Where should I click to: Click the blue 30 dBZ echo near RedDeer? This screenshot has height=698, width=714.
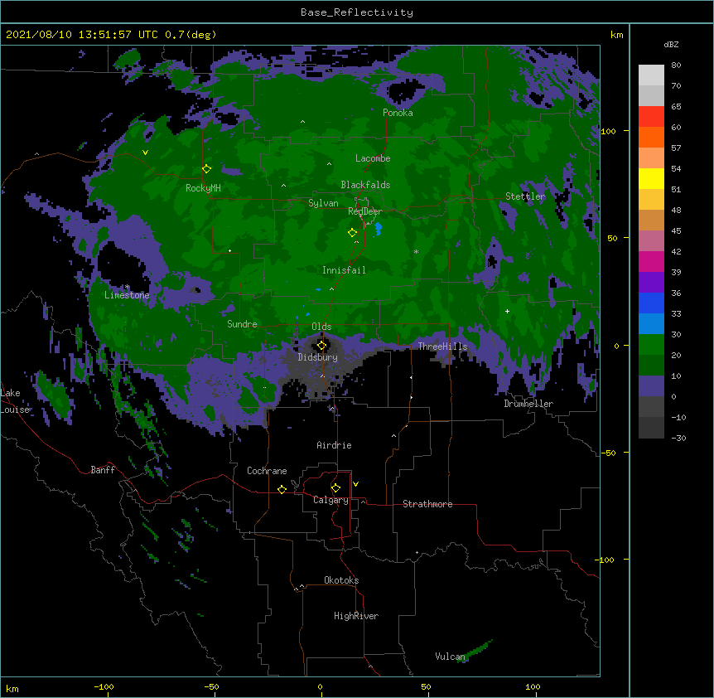[x=378, y=229]
